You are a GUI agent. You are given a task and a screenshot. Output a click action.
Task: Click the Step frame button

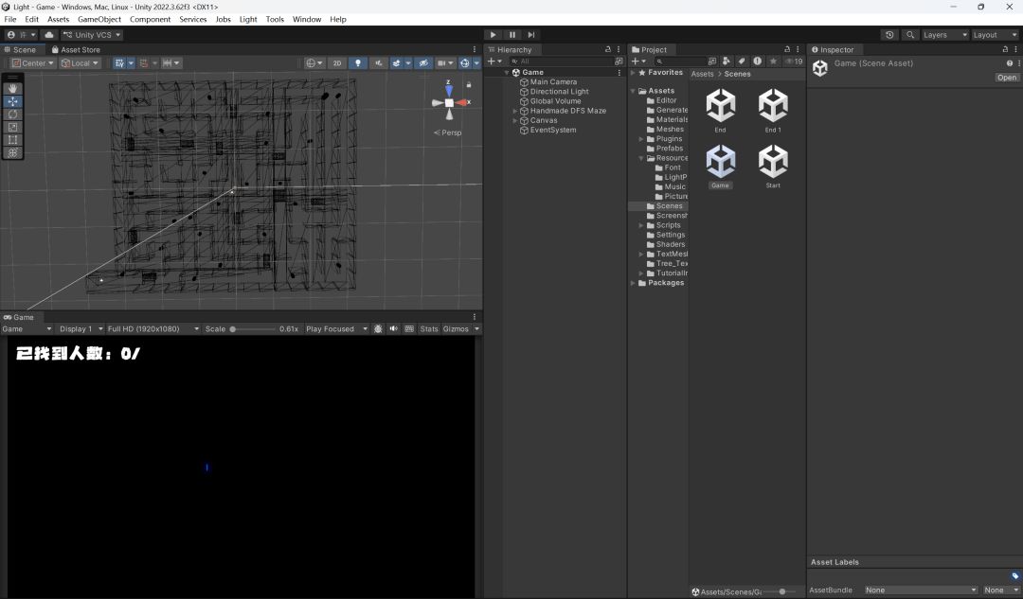coord(531,35)
